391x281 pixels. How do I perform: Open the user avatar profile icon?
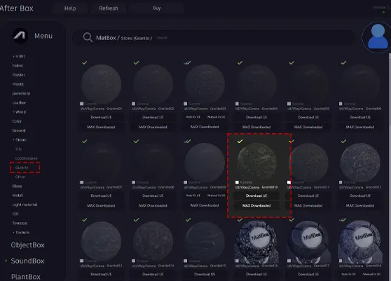click(x=378, y=37)
